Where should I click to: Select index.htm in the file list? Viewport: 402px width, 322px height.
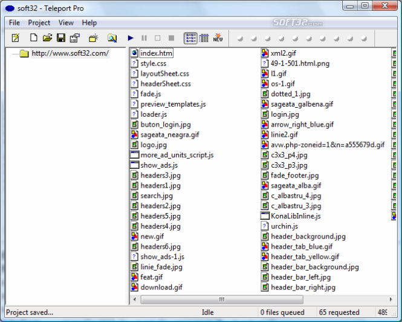(157, 53)
